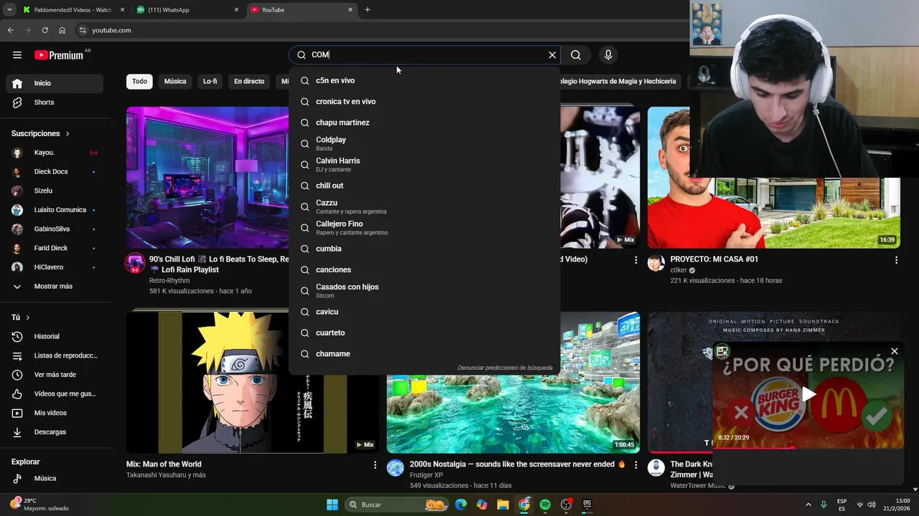Open Dieck Docs subscription channel
This screenshot has height=516, width=919.
click(x=55, y=172)
